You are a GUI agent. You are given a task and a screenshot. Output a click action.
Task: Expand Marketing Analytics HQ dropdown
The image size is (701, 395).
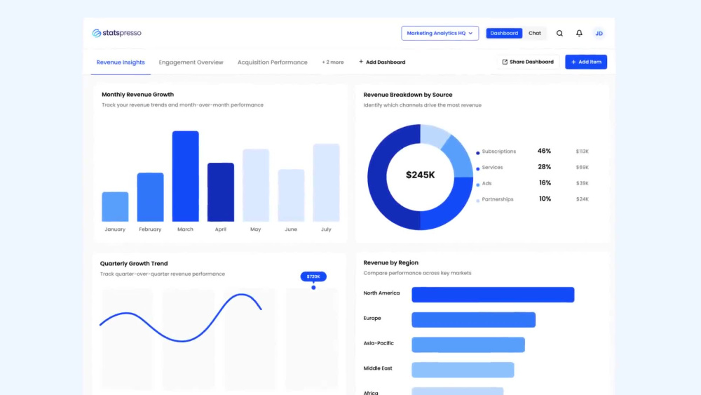click(440, 34)
